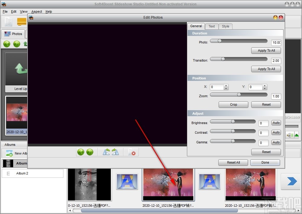Apply photo duration to all slides
This screenshot has width=302, height=214.
[266, 50]
